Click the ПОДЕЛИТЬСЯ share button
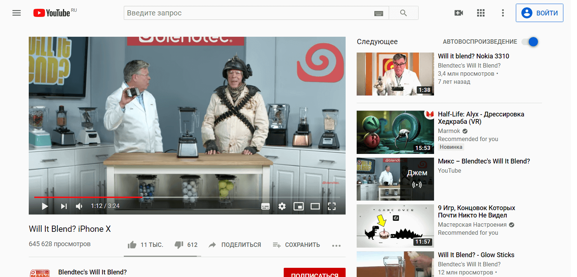Screen dimensions: 577x277 pyautogui.click(x=235, y=245)
